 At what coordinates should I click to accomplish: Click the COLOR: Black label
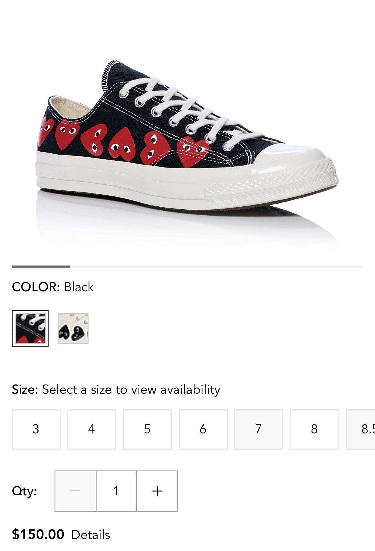click(53, 287)
